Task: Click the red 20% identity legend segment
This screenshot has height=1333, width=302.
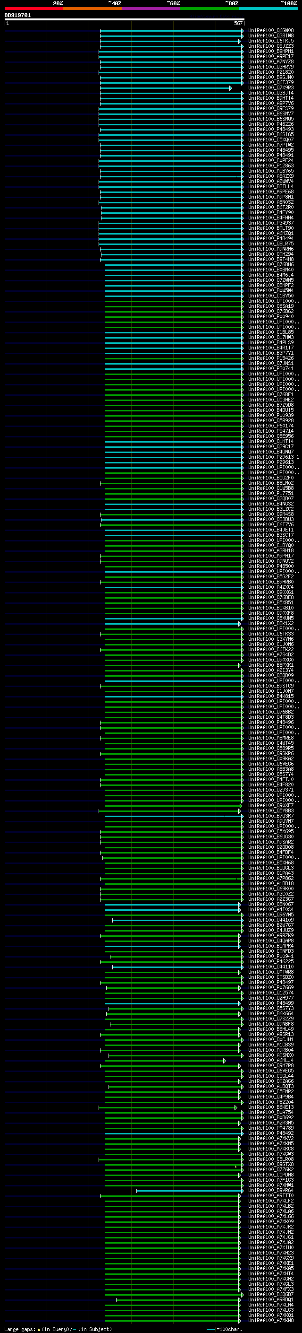Action: 34,9
